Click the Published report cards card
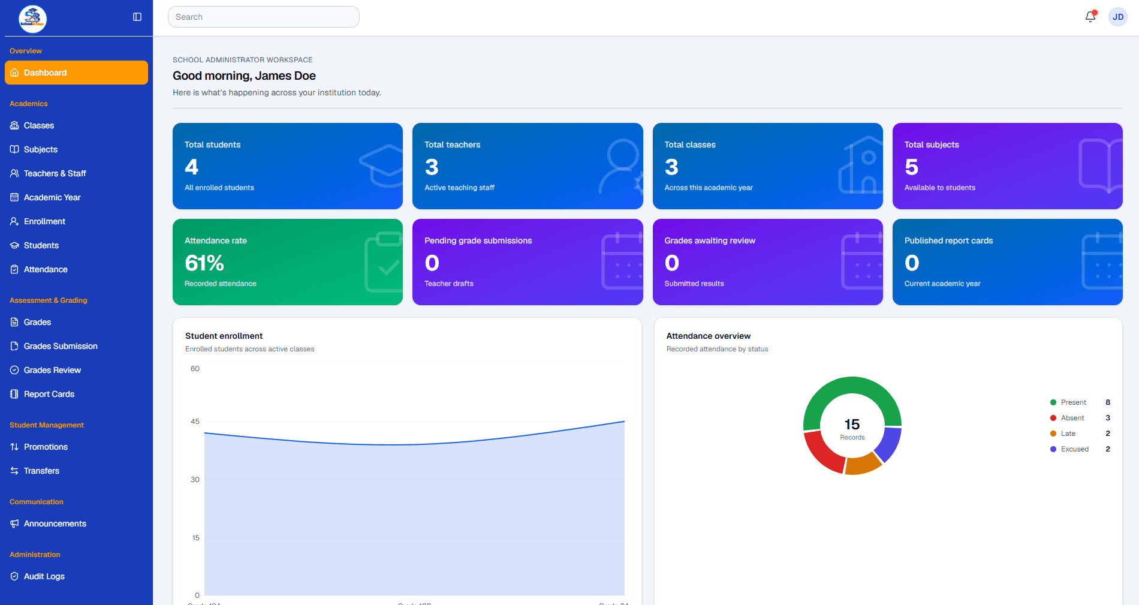Viewport: 1139px width, 605px height. (1008, 262)
